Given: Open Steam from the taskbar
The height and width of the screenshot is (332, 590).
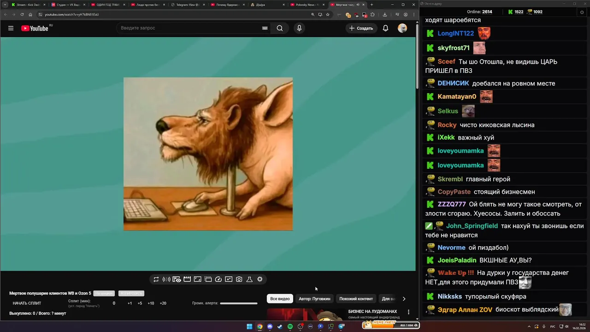Looking at the screenshot, I should tap(280, 326).
